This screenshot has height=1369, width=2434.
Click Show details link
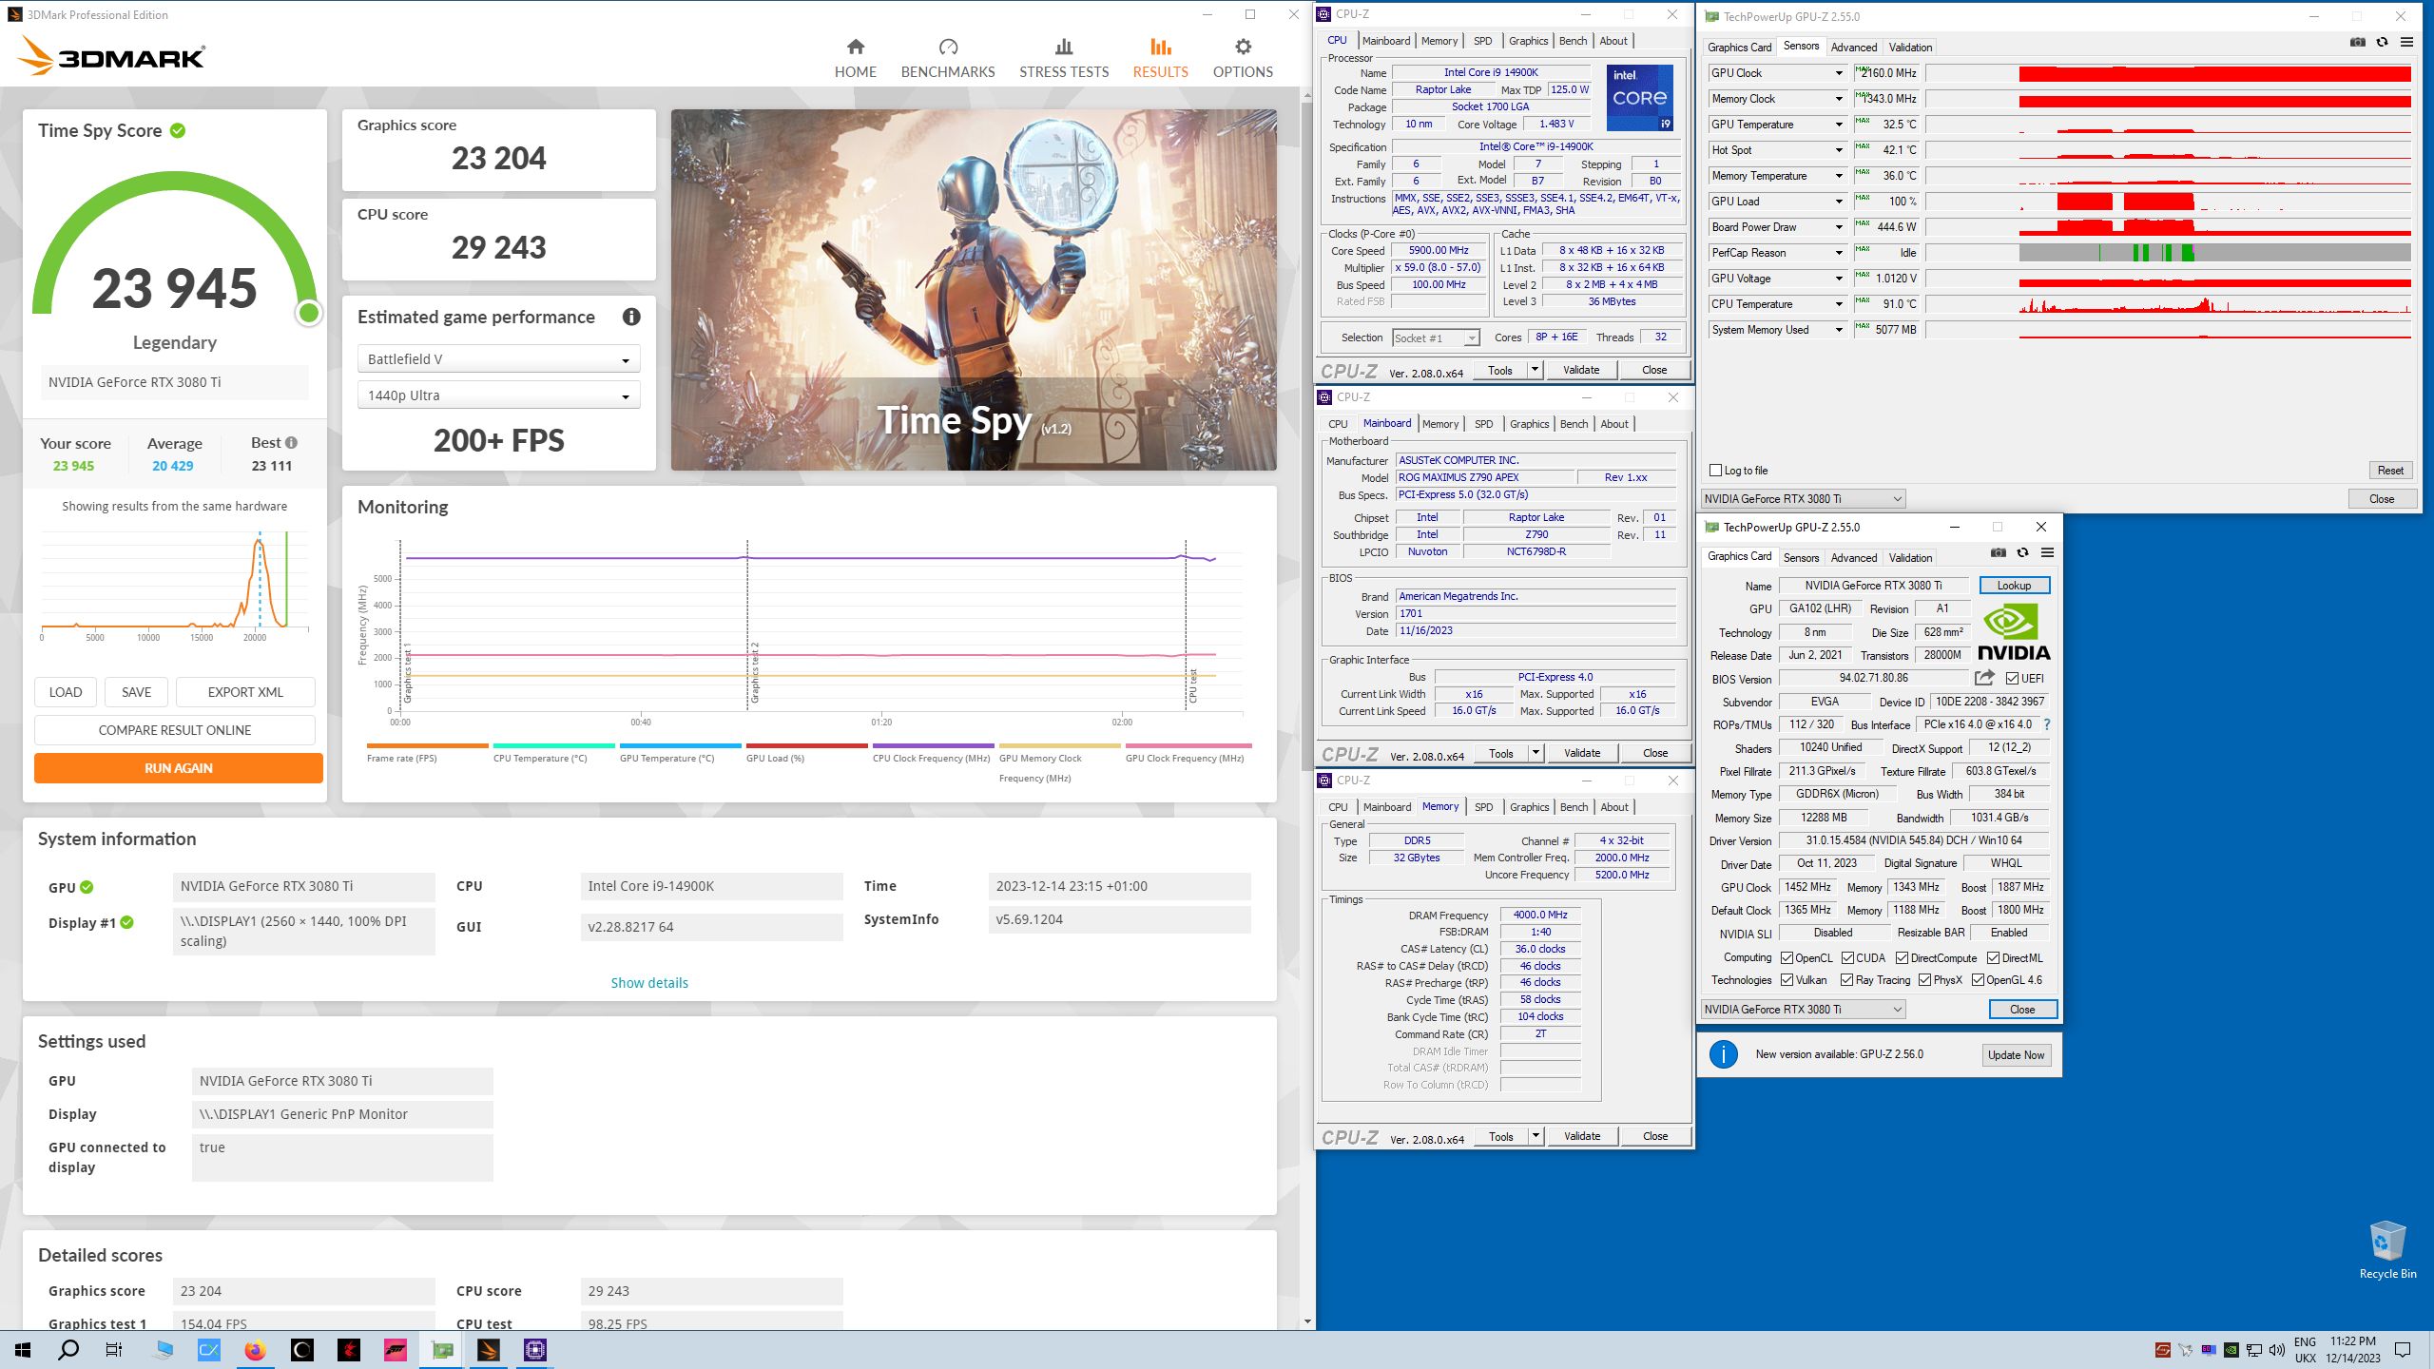pos(649,983)
